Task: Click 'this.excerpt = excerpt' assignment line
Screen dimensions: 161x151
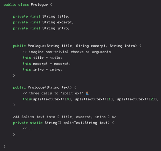Action: (47, 64)
